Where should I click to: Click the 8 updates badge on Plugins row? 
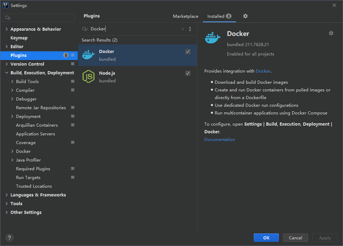click(x=66, y=55)
